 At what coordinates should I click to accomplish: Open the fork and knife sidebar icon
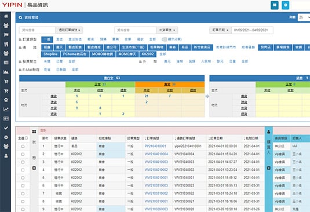6,44
